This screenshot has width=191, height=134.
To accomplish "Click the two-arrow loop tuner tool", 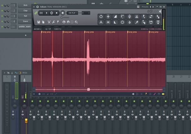I will pos(151,17).
